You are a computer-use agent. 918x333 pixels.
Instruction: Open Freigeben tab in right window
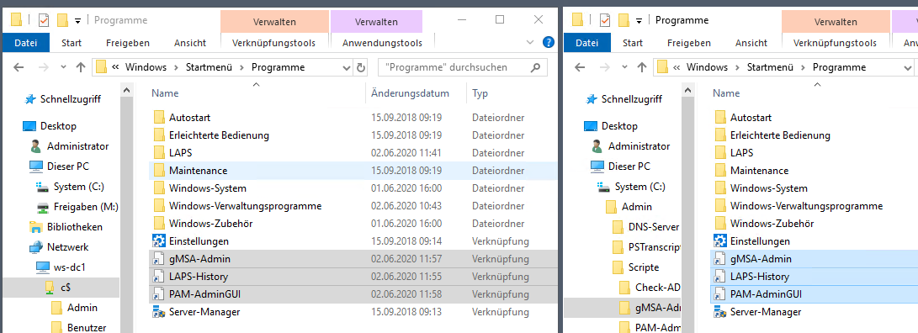(x=689, y=43)
